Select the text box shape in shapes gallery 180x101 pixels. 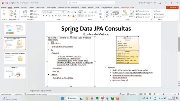pos(107,12)
